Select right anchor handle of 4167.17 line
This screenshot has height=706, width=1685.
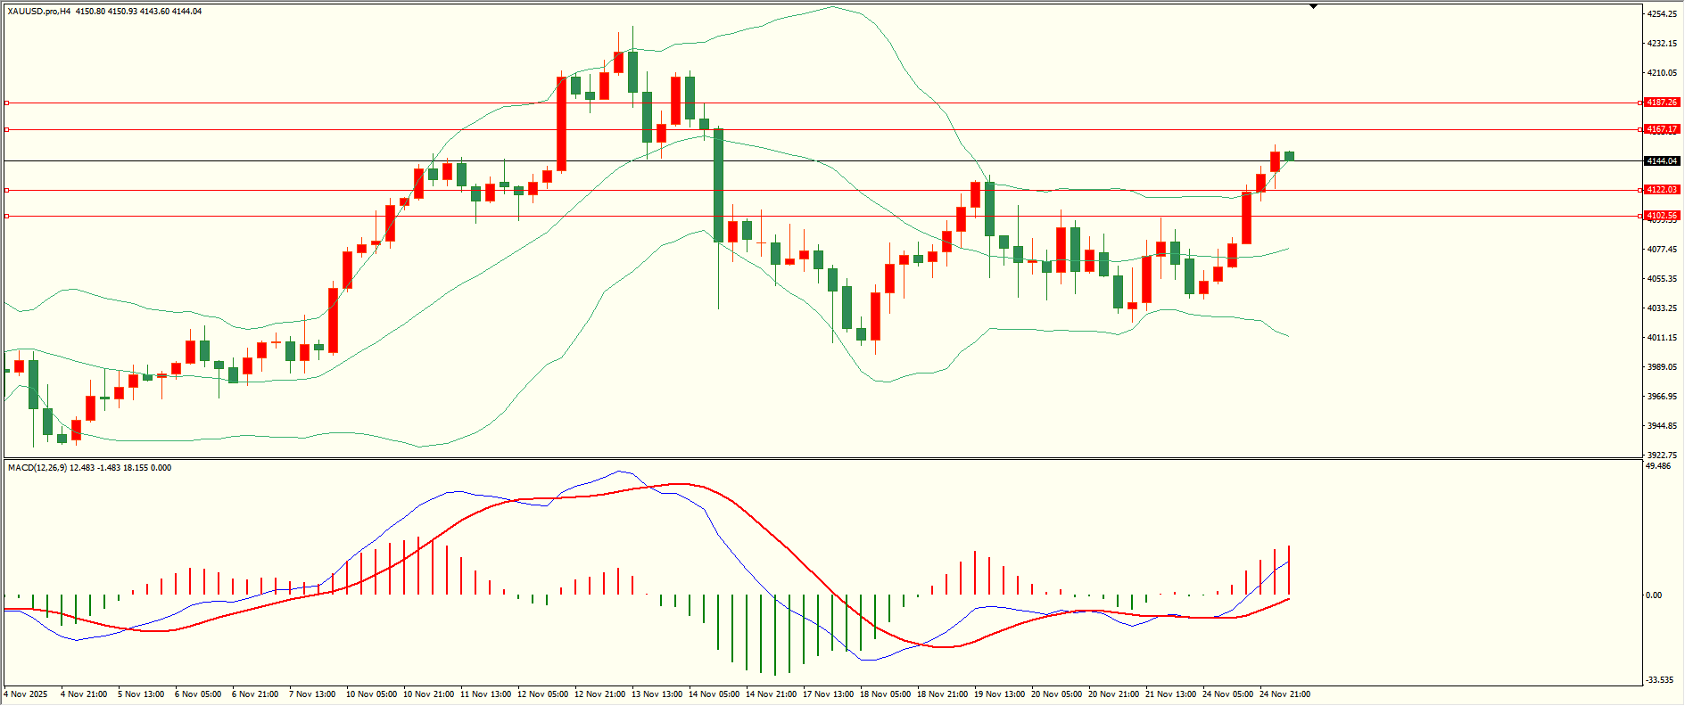1640,130
